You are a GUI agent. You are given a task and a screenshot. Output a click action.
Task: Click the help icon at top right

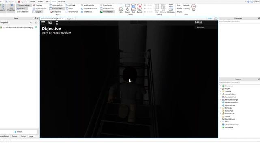pos(248,2)
